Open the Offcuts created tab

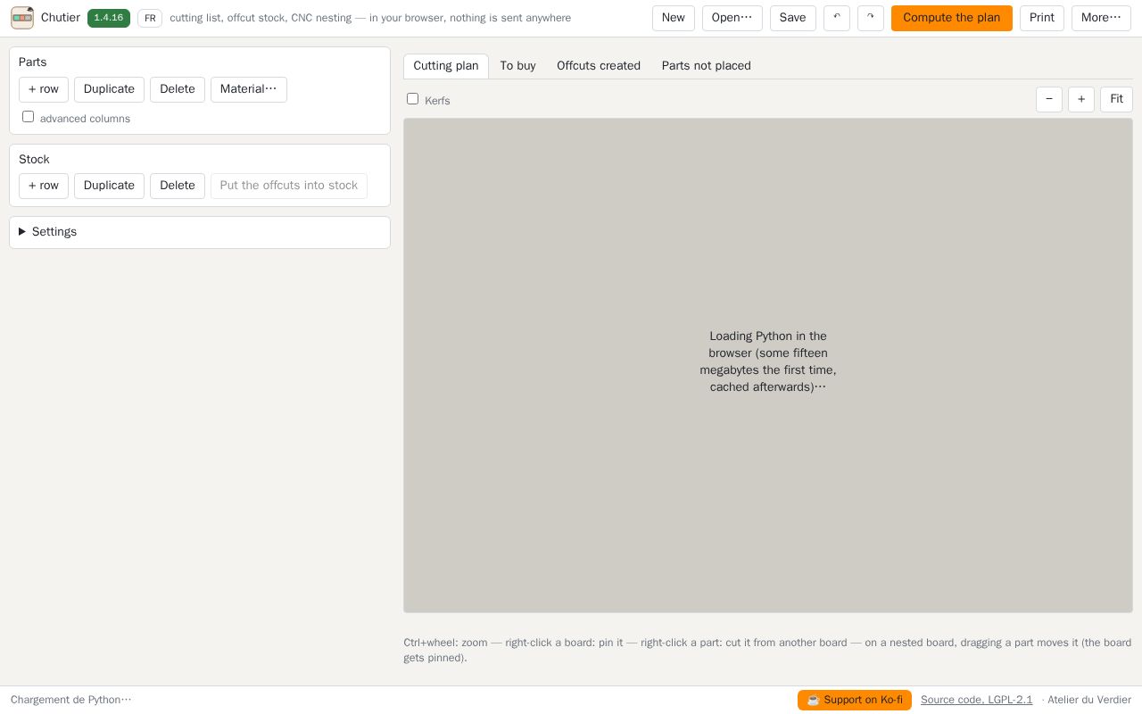pyautogui.click(x=599, y=66)
